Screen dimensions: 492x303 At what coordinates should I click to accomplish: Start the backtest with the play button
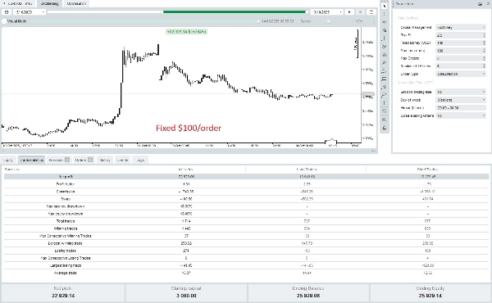click(x=349, y=12)
